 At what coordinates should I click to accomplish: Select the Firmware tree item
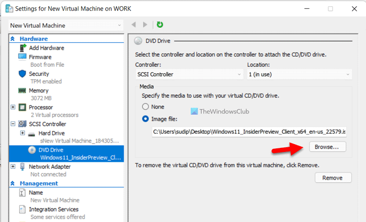coord(40,57)
